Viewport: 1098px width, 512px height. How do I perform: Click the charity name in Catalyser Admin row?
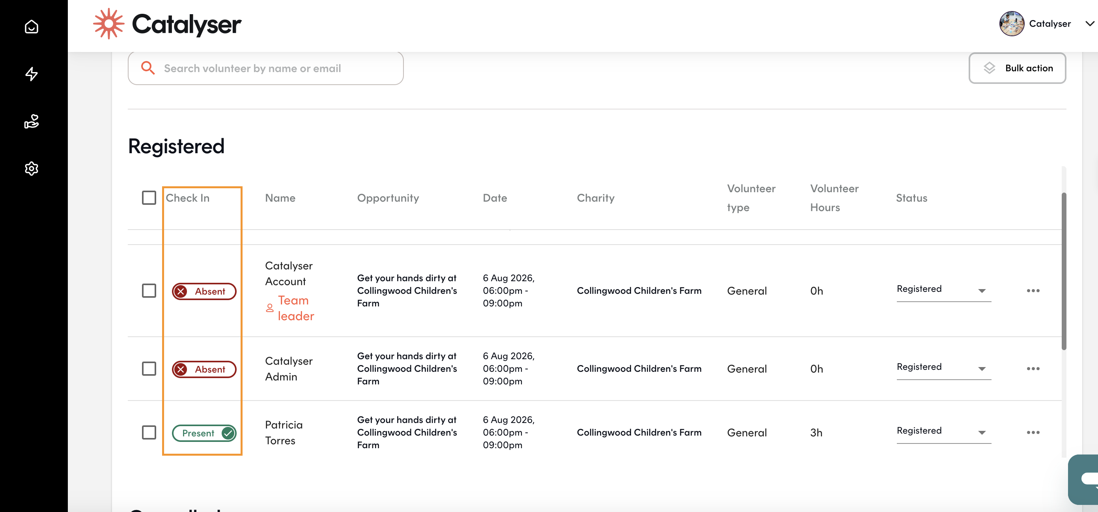pos(639,369)
